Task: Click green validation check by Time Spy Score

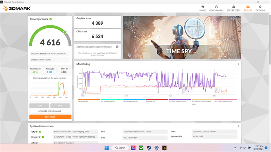Action: (x=51, y=19)
